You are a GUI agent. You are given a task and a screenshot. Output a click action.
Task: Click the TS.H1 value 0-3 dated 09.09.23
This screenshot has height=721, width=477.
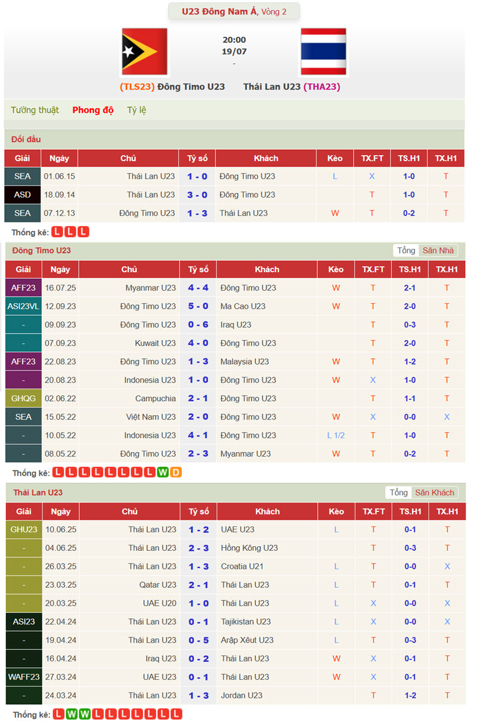click(410, 325)
